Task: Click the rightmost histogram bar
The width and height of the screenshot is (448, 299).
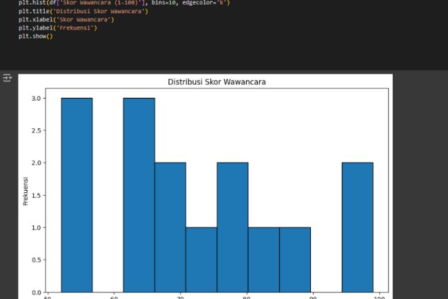Action: 357,227
